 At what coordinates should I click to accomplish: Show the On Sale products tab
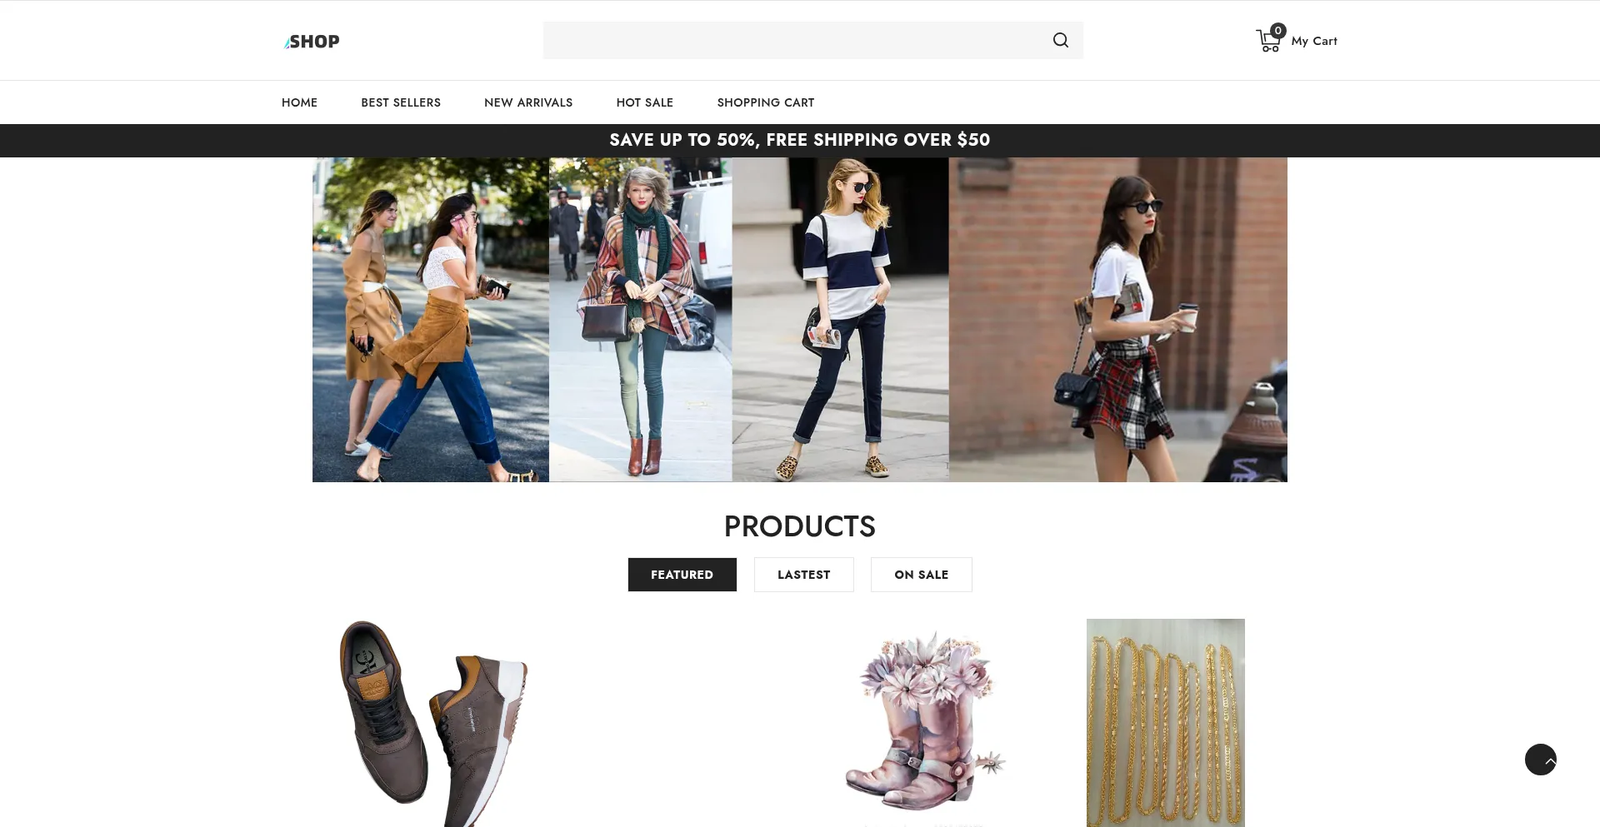click(x=921, y=575)
